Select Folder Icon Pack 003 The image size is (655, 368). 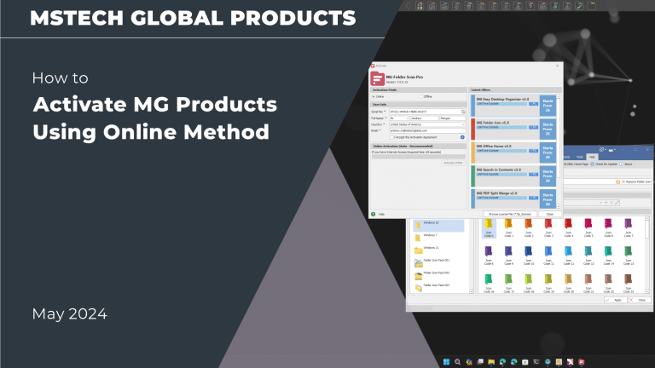point(438,287)
